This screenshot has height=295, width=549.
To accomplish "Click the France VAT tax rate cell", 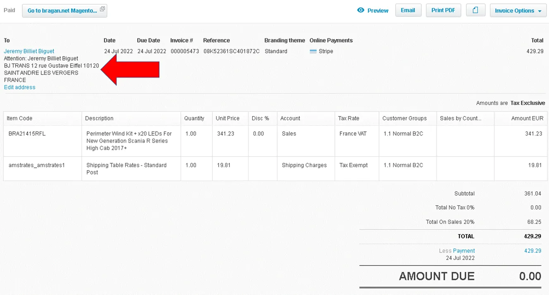I will pyautogui.click(x=357, y=141).
